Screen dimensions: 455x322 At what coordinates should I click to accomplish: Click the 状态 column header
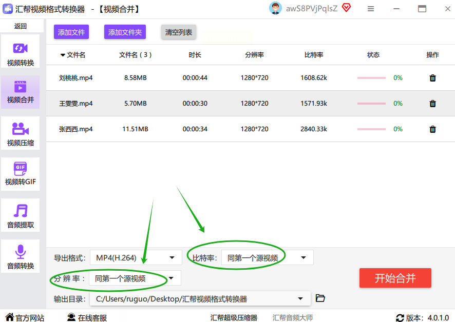tap(373, 55)
